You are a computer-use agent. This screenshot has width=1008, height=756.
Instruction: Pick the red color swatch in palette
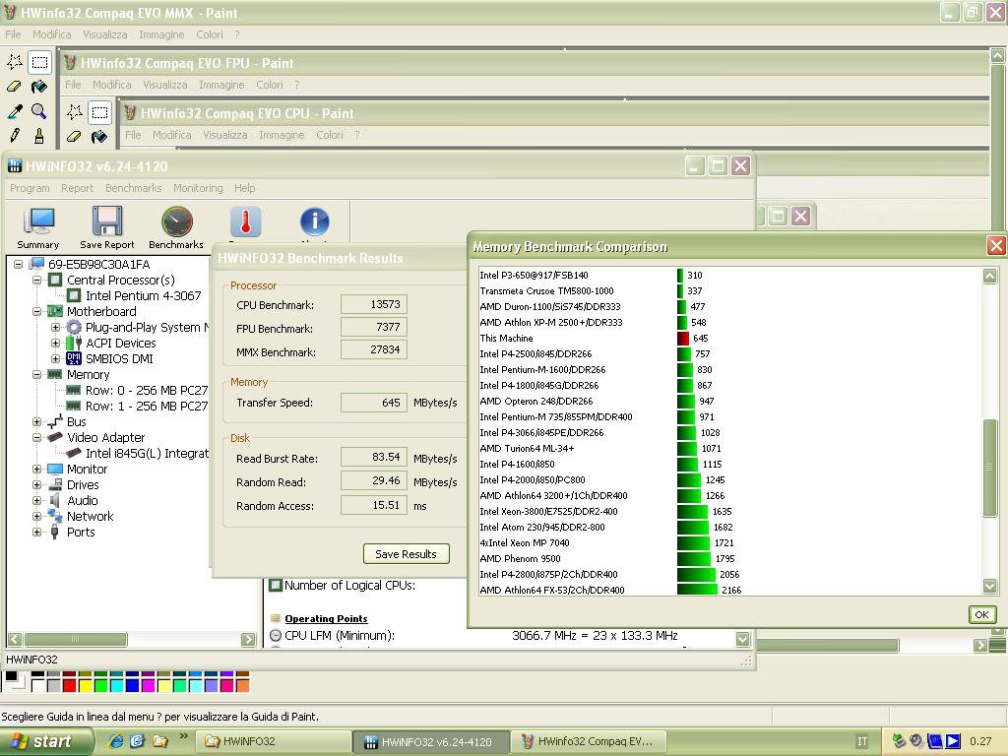click(x=69, y=686)
